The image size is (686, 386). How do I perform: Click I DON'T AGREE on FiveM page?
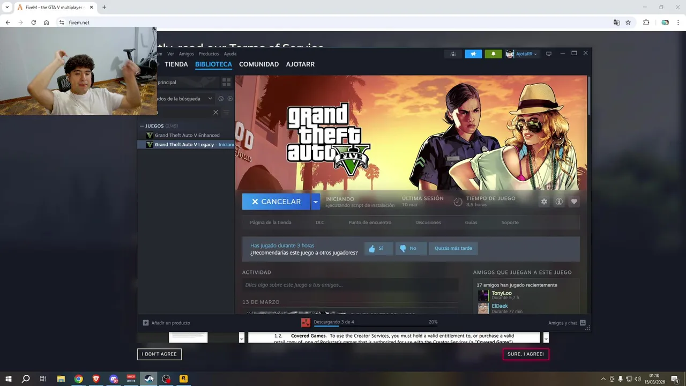click(159, 354)
